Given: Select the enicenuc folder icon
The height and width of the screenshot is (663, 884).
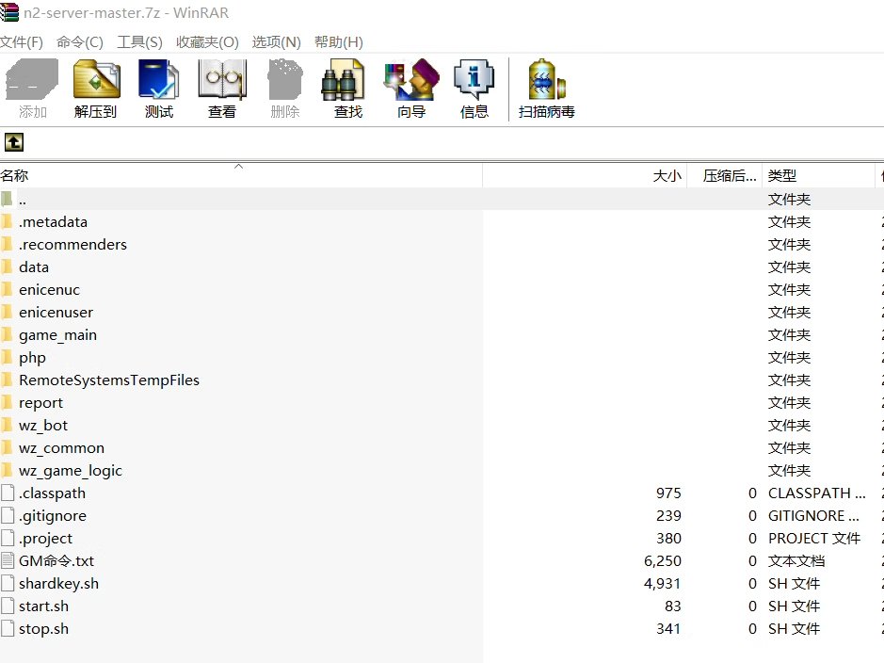Looking at the screenshot, I should pyautogui.click(x=7, y=289).
